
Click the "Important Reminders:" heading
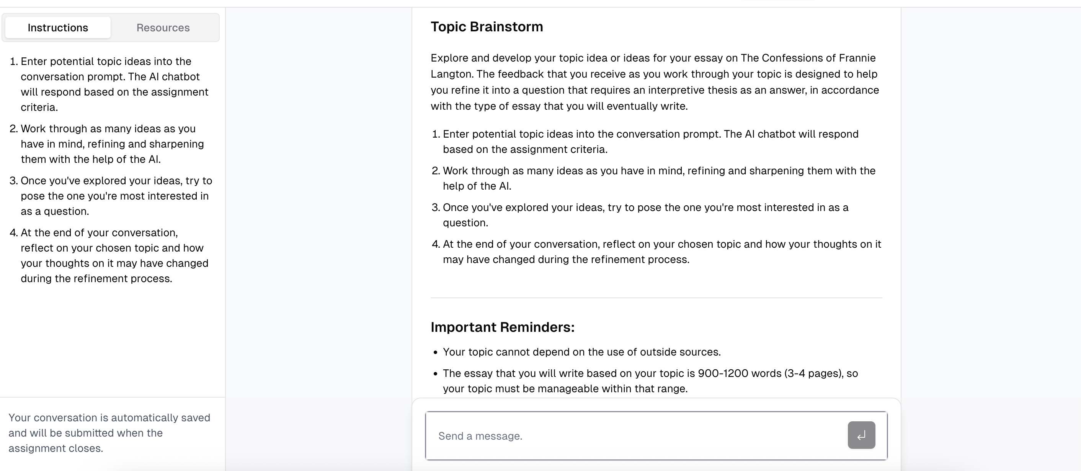point(502,327)
